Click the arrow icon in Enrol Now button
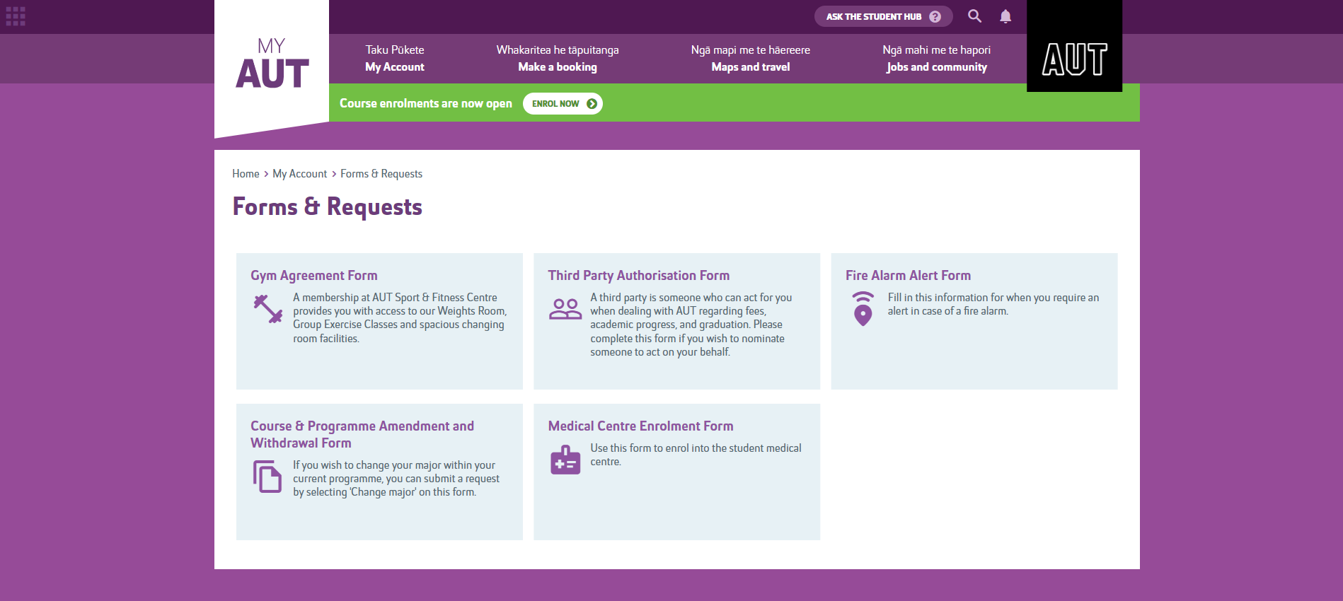 pos(592,103)
